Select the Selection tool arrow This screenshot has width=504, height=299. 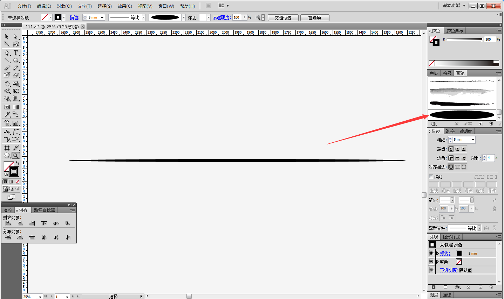pyautogui.click(x=7, y=37)
